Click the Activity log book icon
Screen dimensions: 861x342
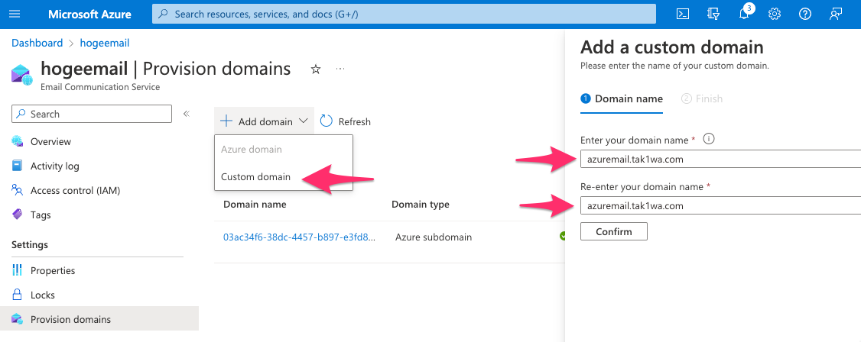[x=18, y=166]
